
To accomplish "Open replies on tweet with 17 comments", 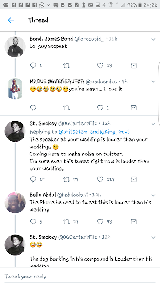I will (33, 179).
